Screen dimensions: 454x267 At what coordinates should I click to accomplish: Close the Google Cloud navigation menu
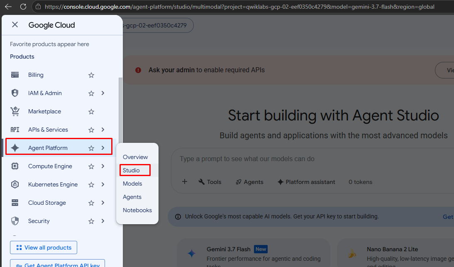(x=15, y=25)
